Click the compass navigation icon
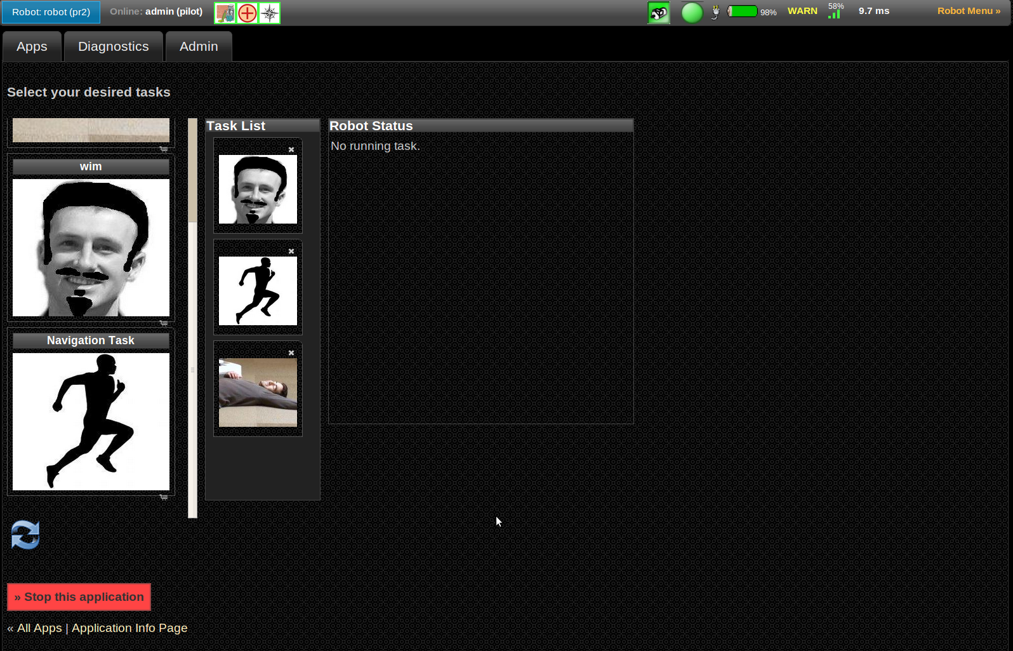Screen dimensions: 1013x651 [270, 13]
